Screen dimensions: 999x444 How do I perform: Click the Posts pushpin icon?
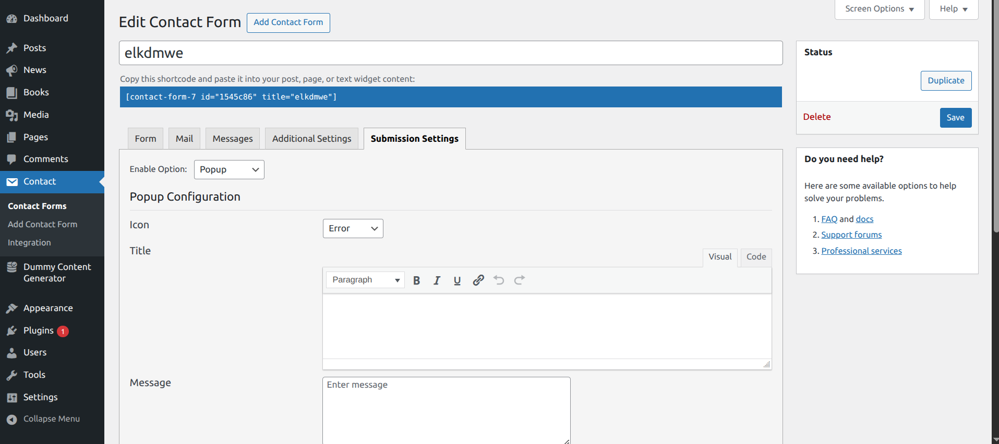pyautogui.click(x=12, y=48)
